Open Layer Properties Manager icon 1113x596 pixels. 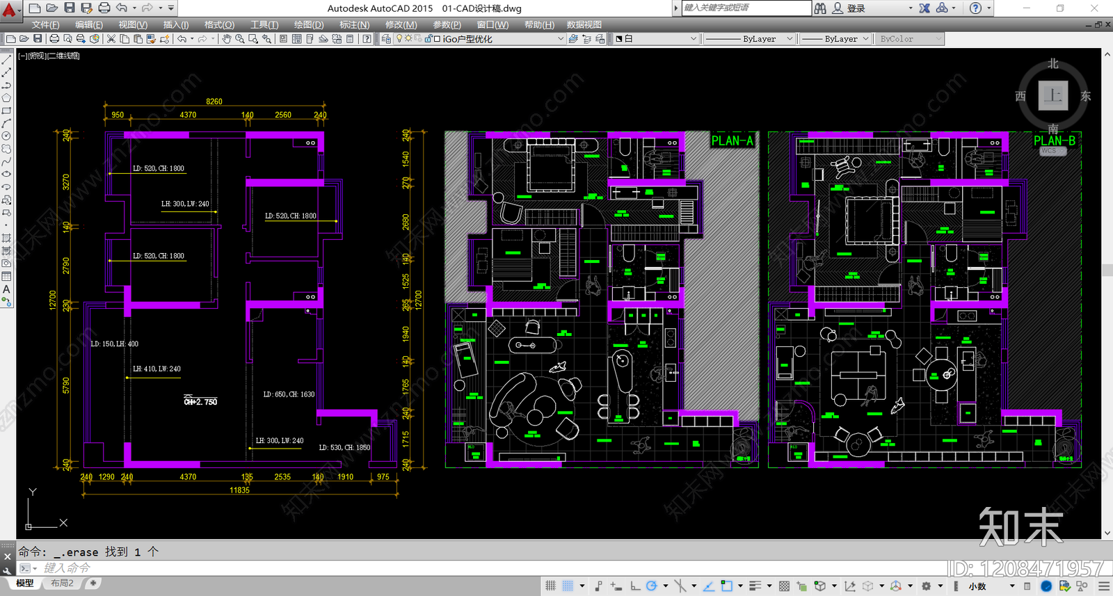386,39
